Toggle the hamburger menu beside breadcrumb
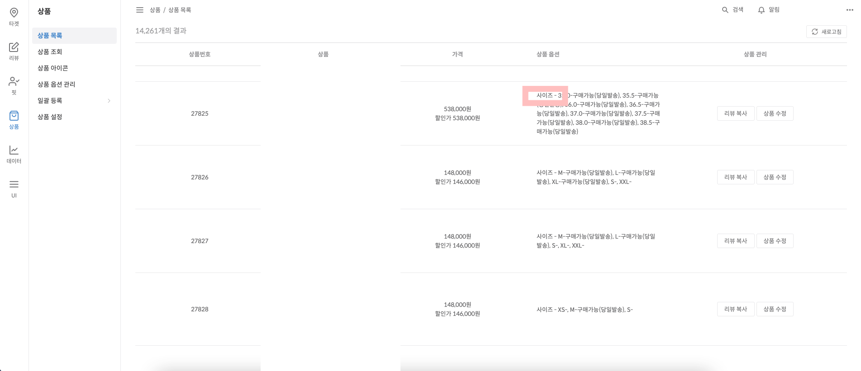The width and height of the screenshot is (861, 371). (x=140, y=10)
